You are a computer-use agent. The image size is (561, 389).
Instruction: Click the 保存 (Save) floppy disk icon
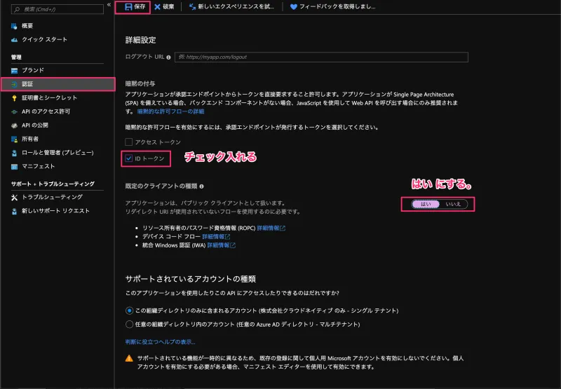tap(128, 6)
